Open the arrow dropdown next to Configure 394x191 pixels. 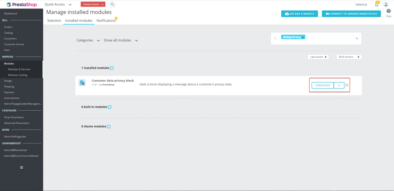pyautogui.click(x=339, y=85)
